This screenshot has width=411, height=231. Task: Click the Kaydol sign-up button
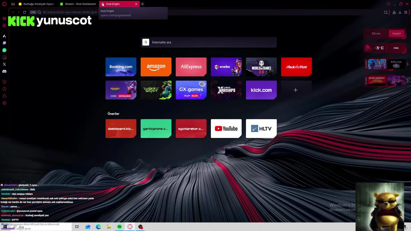[x=397, y=33]
